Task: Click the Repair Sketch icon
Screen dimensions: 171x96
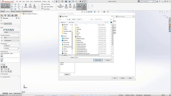Action: [66, 6]
